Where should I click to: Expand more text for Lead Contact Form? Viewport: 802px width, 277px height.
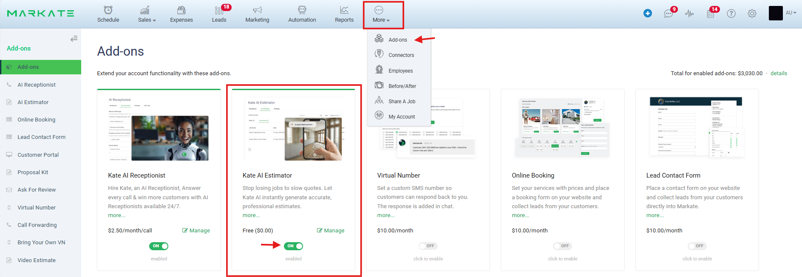[x=655, y=215]
